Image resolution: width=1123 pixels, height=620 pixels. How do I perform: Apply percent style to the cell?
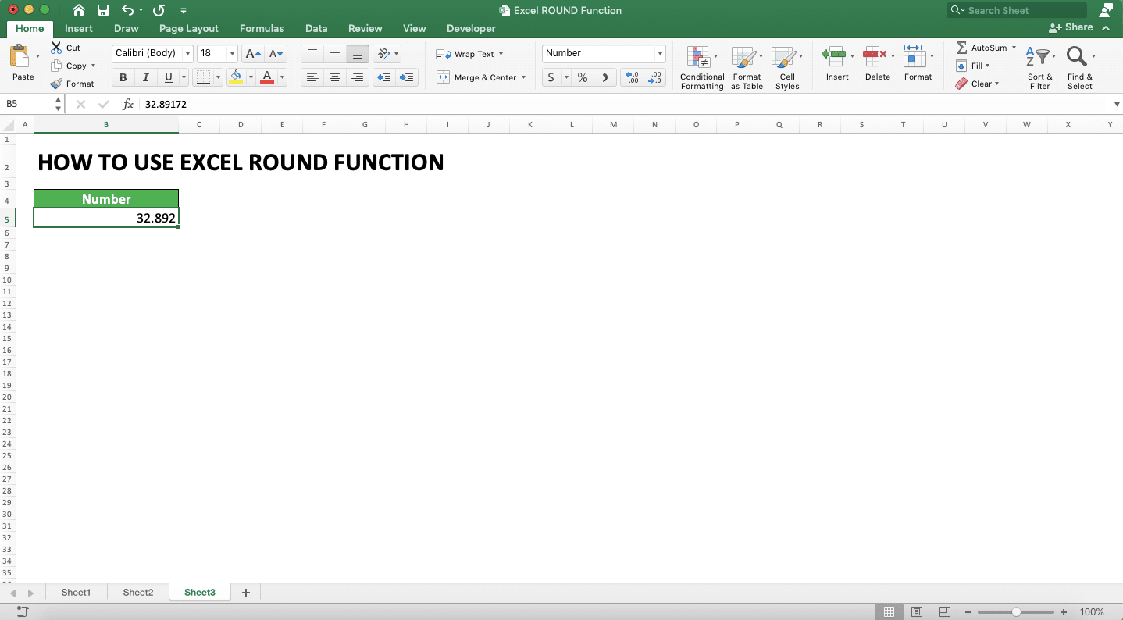(x=583, y=77)
